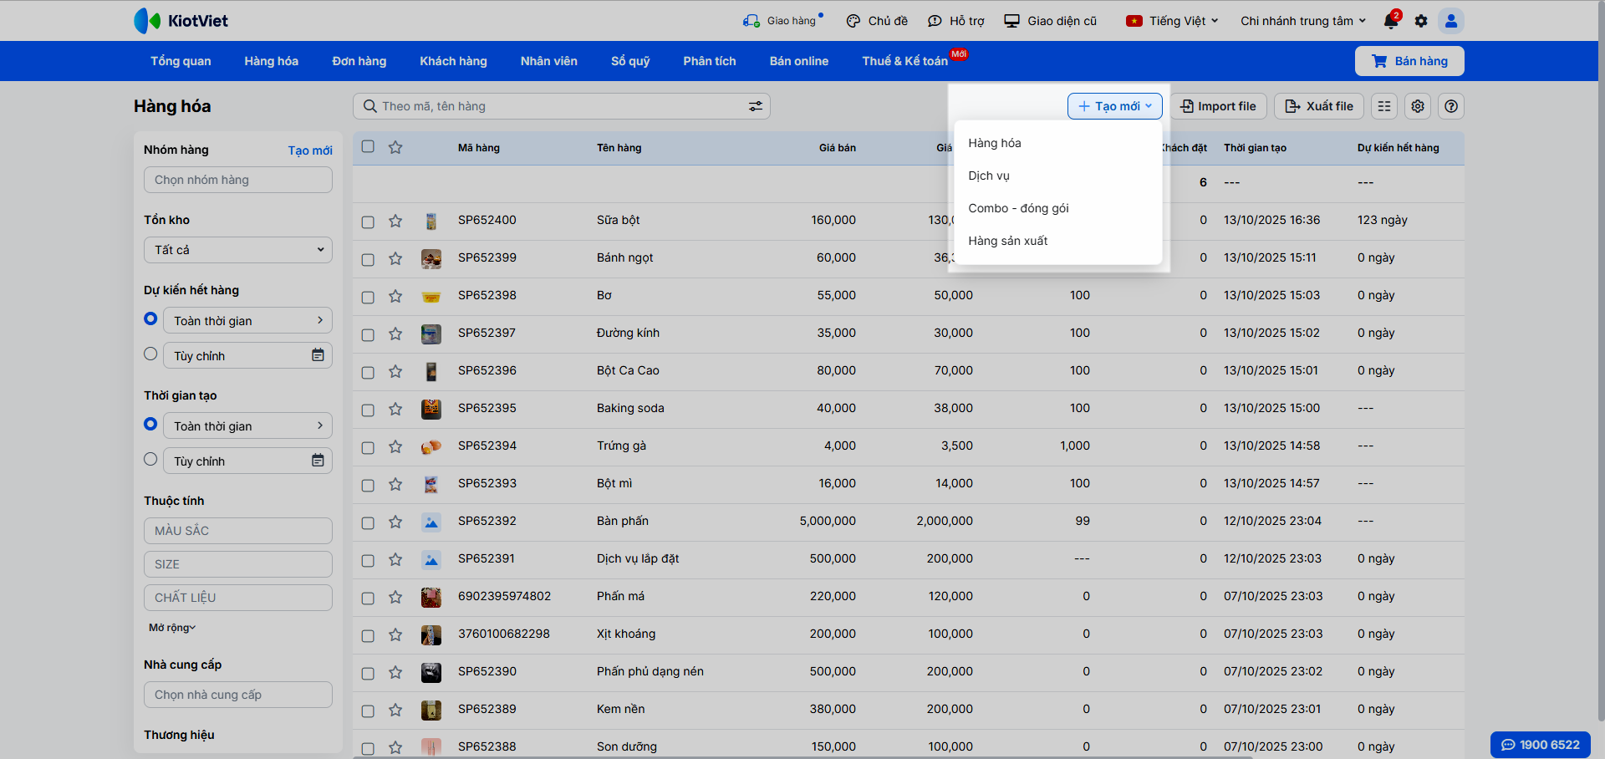Expand Toàn thời gian under Thời gian tạo
The height and width of the screenshot is (759, 1605).
[247, 425]
